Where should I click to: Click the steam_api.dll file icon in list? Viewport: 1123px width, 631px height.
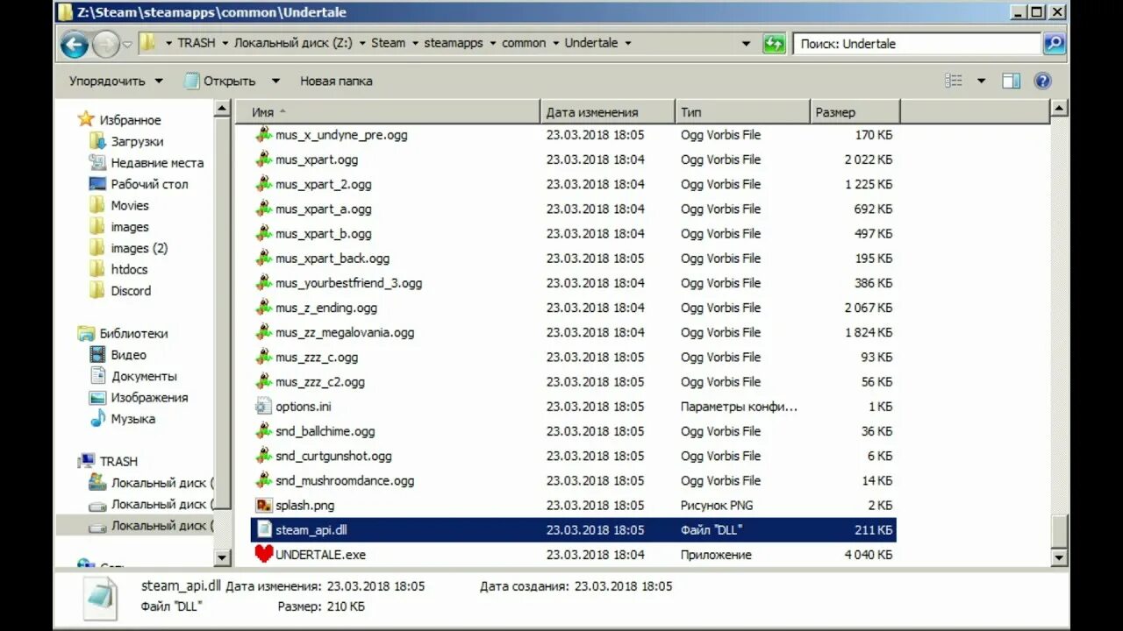point(264,529)
